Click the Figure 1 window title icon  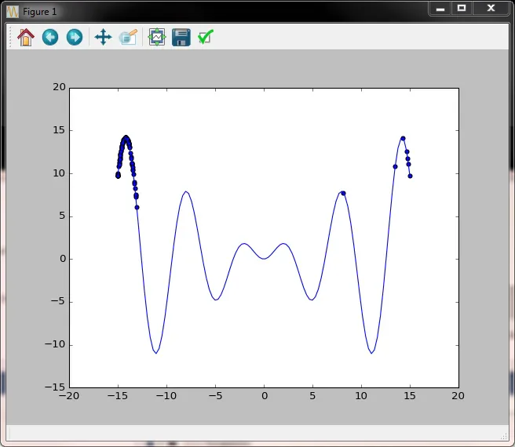[13, 12]
